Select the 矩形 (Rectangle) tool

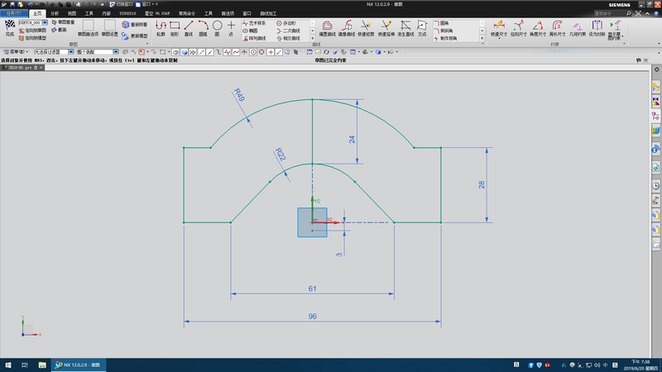[x=175, y=27]
